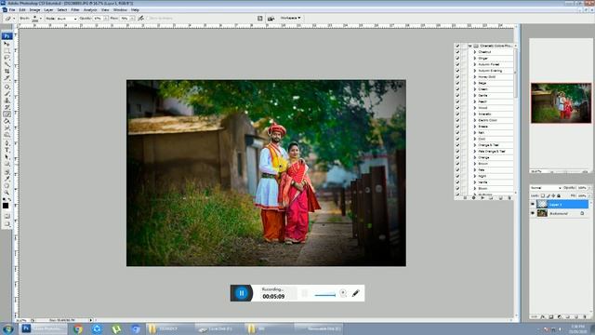Pause the screen recording
This screenshot has height=335, width=595.
point(242,293)
